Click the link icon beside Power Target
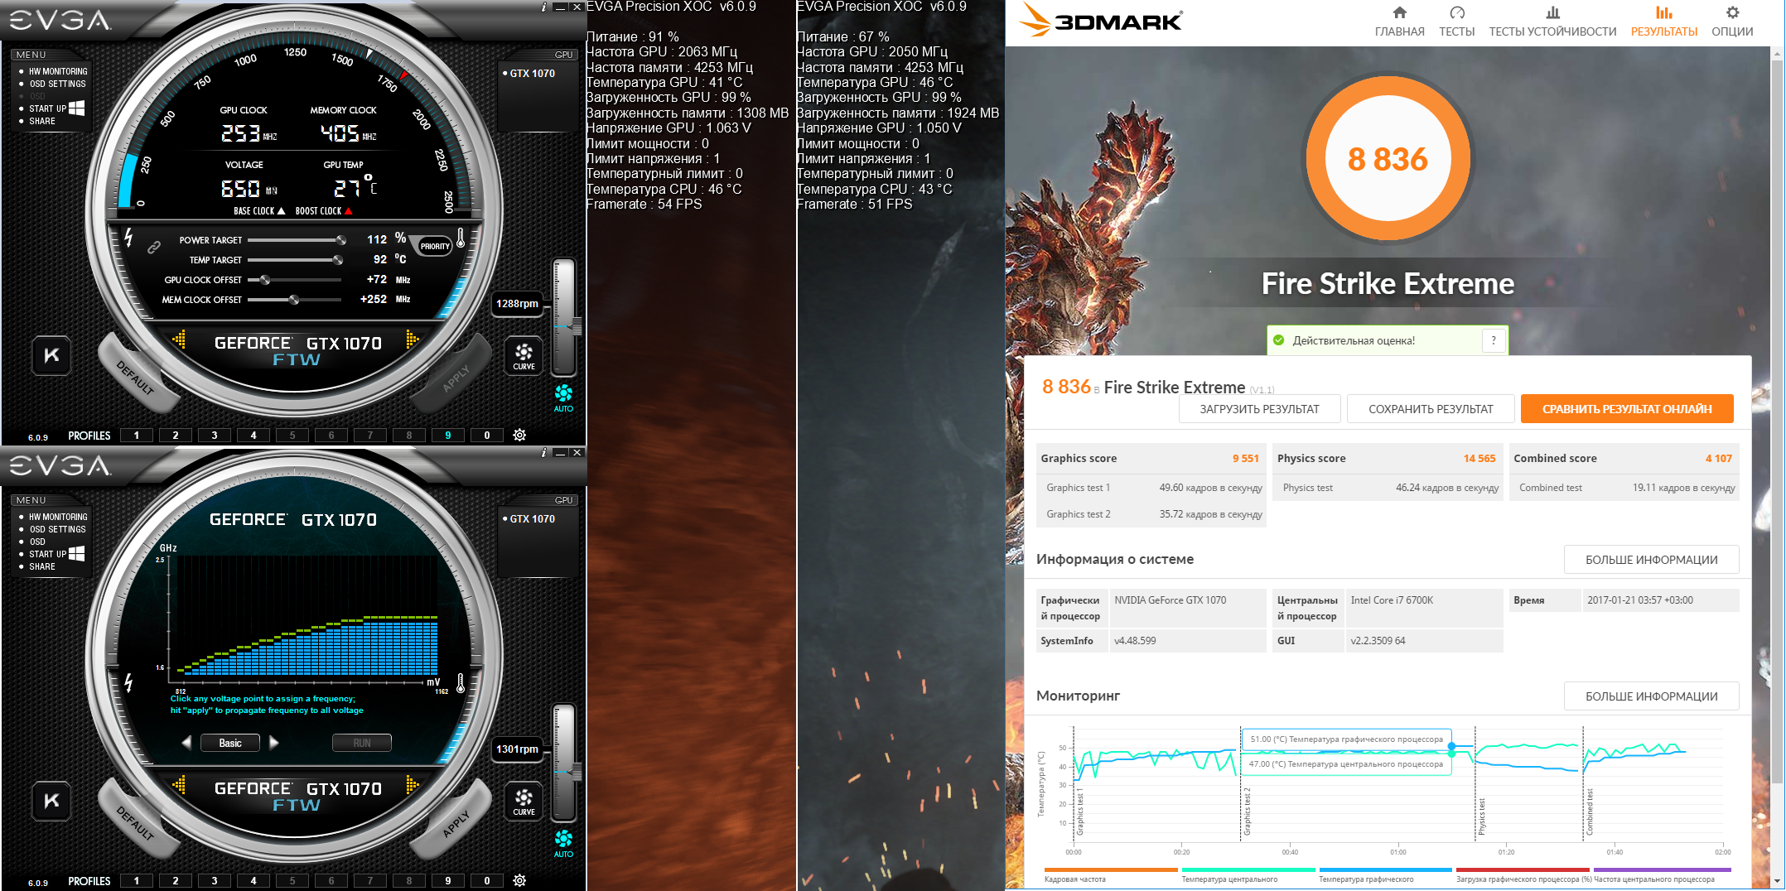Image resolution: width=1786 pixels, height=891 pixels. point(153,247)
